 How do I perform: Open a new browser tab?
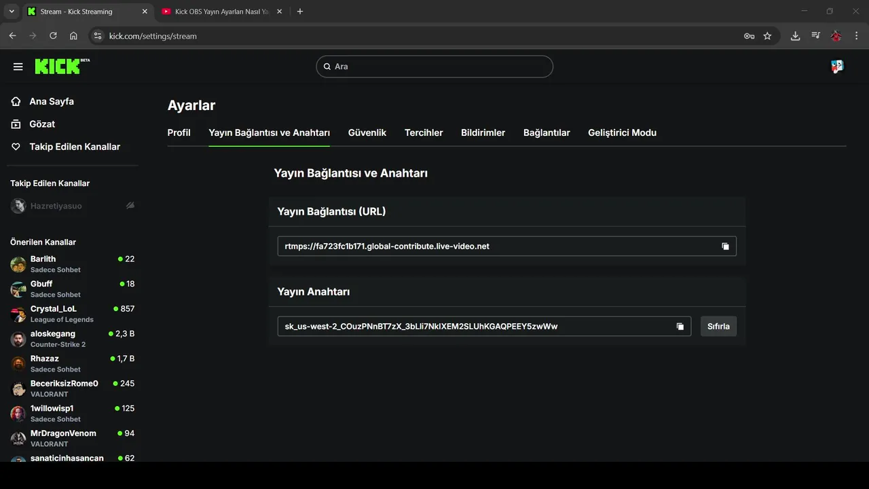(300, 12)
